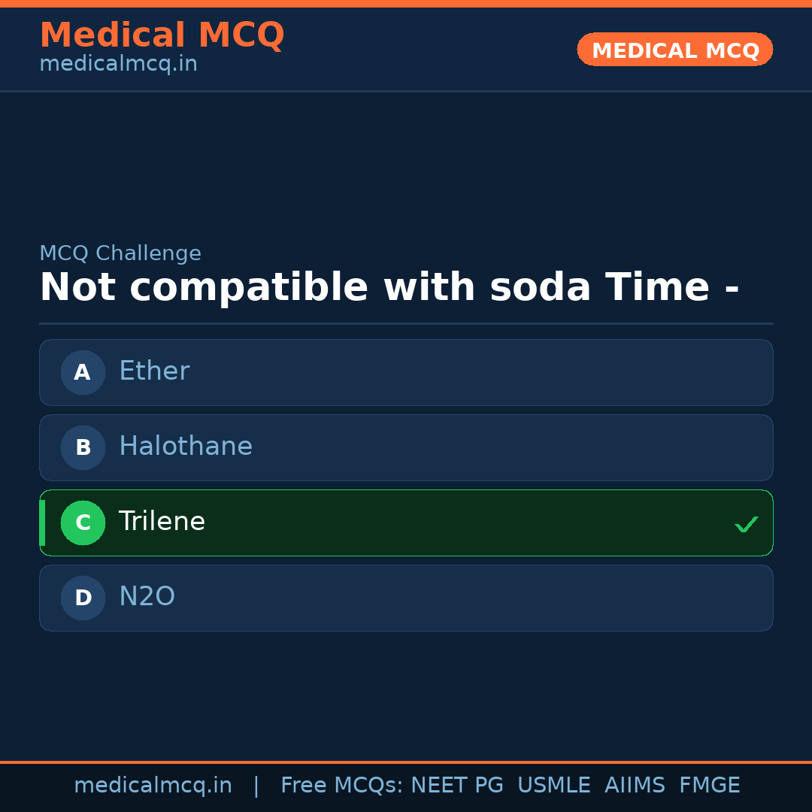This screenshot has width=812, height=812.
Task: Click FMGE in the footer
Action: point(709,786)
